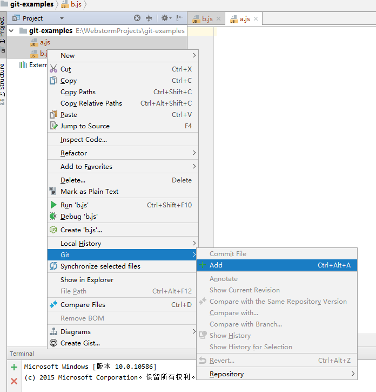Click the collapse all icon in Project panel
The width and height of the screenshot is (376, 392).
(149, 18)
